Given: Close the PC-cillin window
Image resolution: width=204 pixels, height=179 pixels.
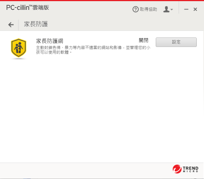Looking at the screenshot, I should pyautogui.click(x=195, y=9).
